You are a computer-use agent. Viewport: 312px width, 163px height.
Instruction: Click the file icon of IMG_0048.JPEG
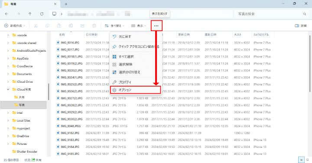pyautogui.click(x=58, y=126)
